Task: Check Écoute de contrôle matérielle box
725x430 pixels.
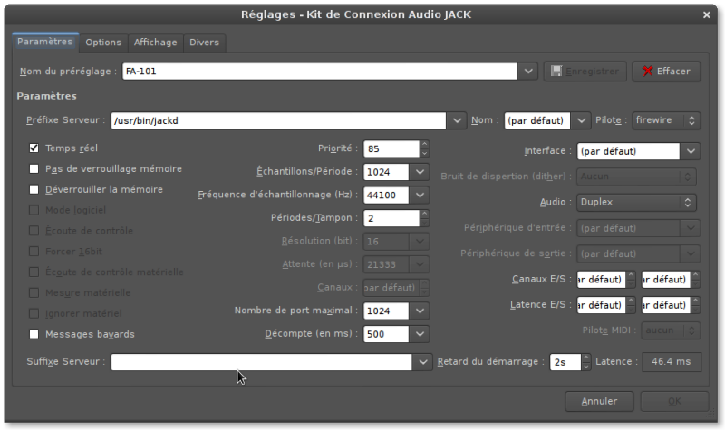Action: pyautogui.click(x=34, y=272)
